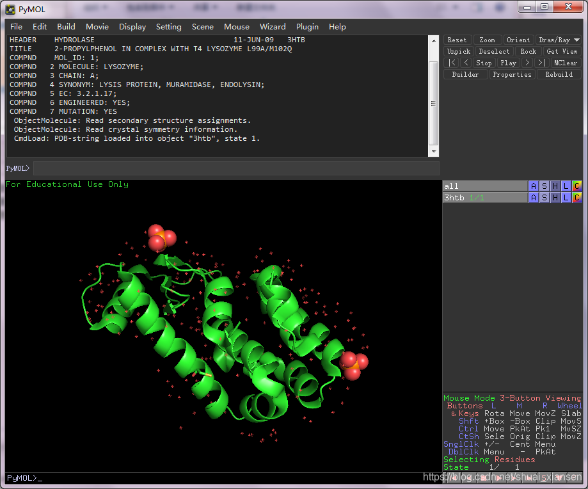The height and width of the screenshot is (489, 588).
Task: Toggle the Rock button
Action: click(x=528, y=51)
